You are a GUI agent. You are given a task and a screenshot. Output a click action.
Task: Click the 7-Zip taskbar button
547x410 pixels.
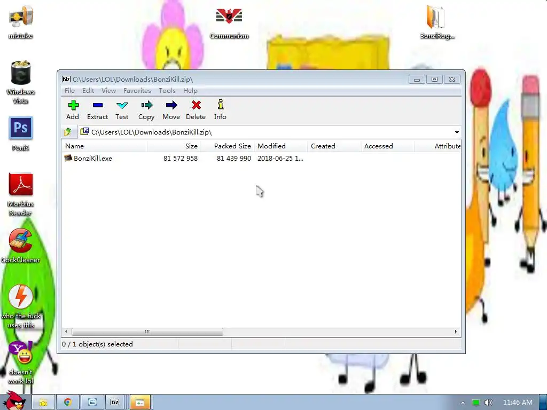point(115,403)
